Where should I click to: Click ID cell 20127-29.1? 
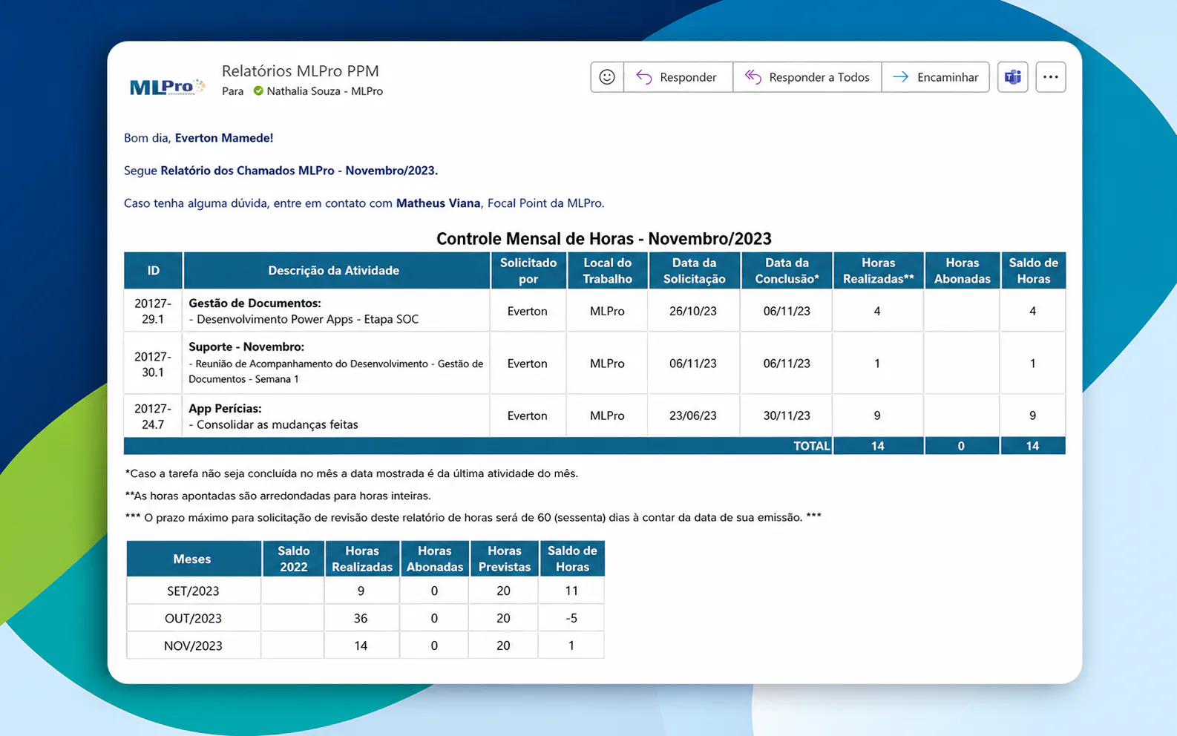pyautogui.click(x=153, y=312)
